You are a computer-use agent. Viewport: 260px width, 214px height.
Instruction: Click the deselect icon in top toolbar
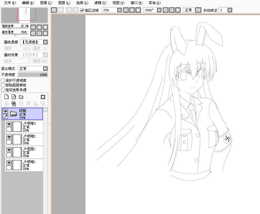pos(69,10)
